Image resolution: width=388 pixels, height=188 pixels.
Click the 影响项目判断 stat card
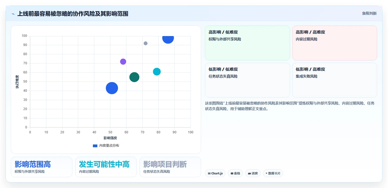170,167
